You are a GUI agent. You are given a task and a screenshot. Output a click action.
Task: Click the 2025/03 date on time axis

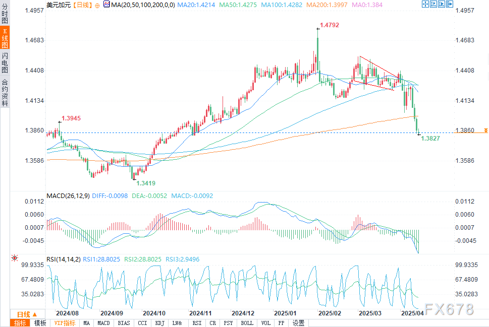coord(370,313)
